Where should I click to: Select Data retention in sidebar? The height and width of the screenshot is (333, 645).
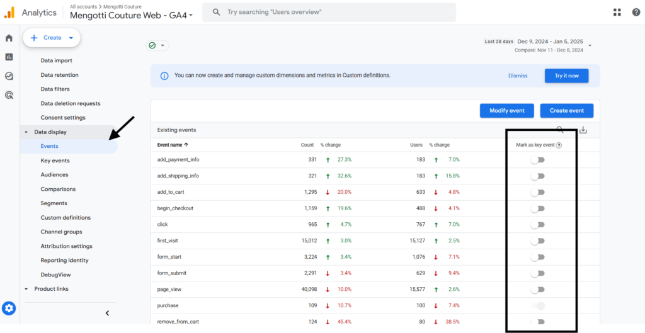60,75
